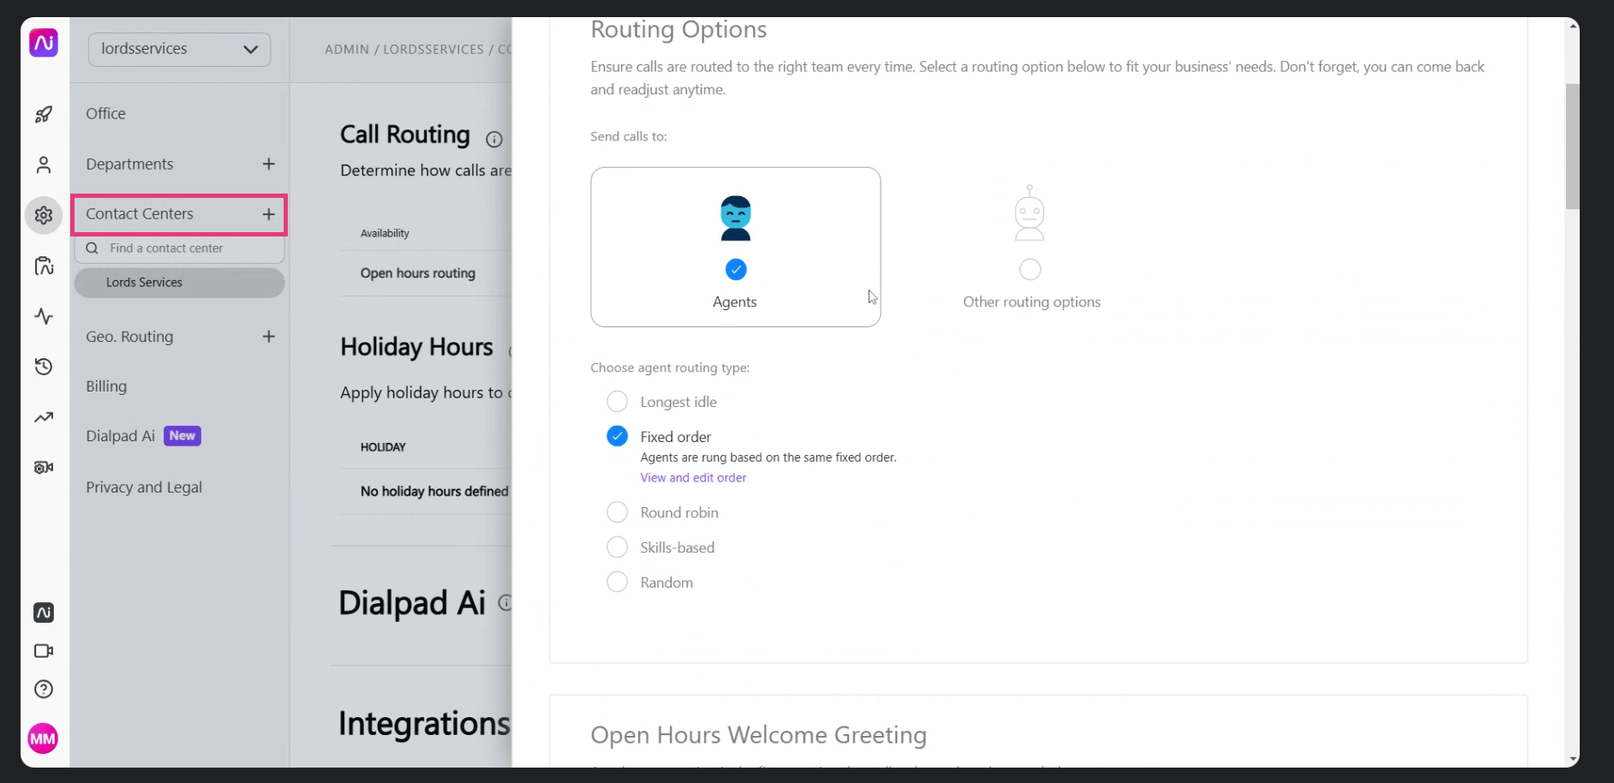The width and height of the screenshot is (1614, 783).
Task: Click View and edit order link
Action: (x=693, y=478)
